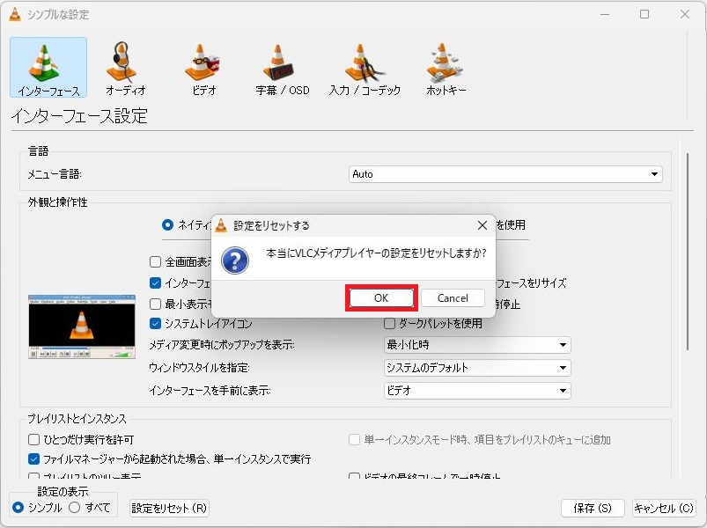Image resolution: width=707 pixels, height=528 pixels.
Task: Expand the メニュー言語 Auto dropdown
Action: pos(505,174)
